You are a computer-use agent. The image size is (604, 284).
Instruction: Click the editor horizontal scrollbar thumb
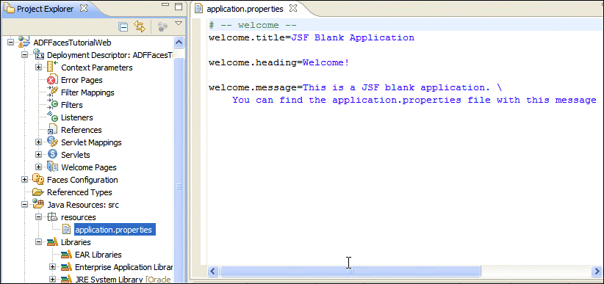pyautogui.click(x=350, y=271)
